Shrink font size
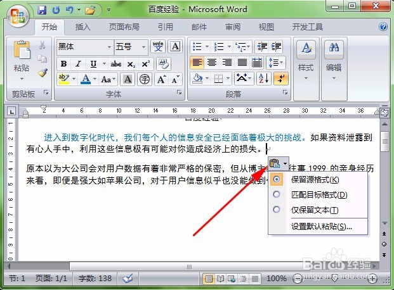Image resolution: width=394 pixels, height=290 pixels. click(175, 79)
